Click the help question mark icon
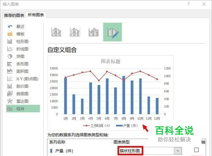The height and width of the screenshot is (156, 212). click(189, 4)
